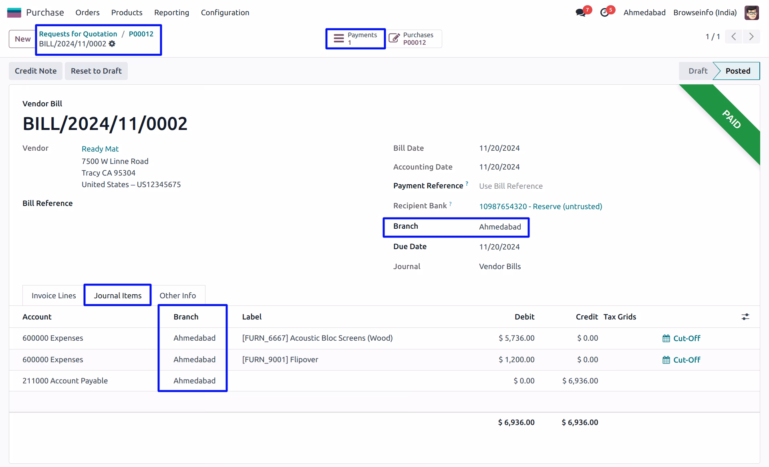
Task: Switch to Other Info tab
Action: click(178, 295)
